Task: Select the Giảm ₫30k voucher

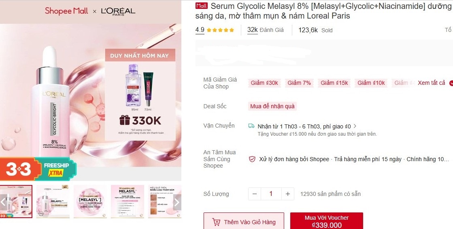Action: (264, 83)
